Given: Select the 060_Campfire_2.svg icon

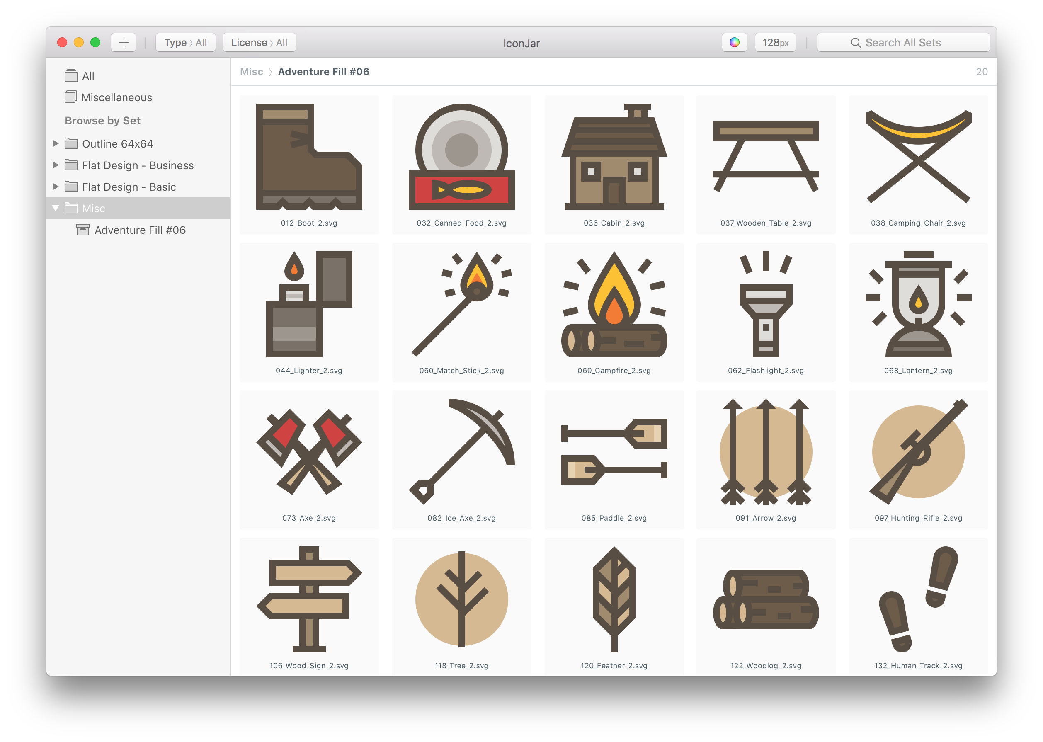Looking at the screenshot, I should [x=614, y=306].
